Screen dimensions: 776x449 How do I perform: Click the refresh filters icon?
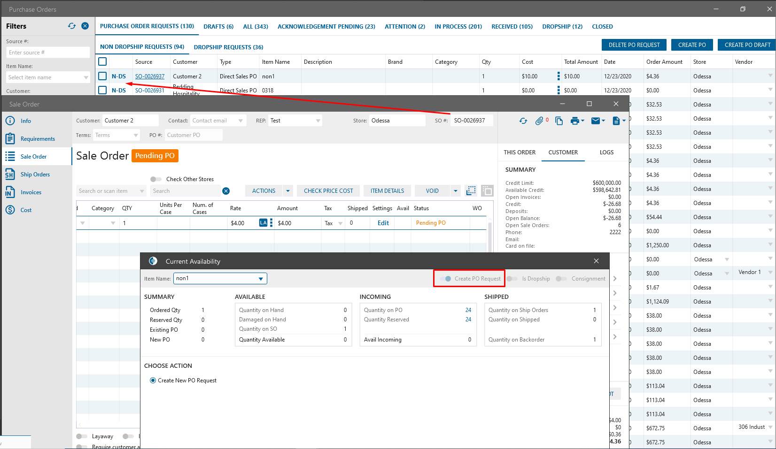(x=72, y=26)
